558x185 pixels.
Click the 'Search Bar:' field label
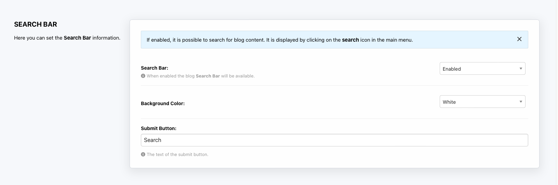[155, 68]
